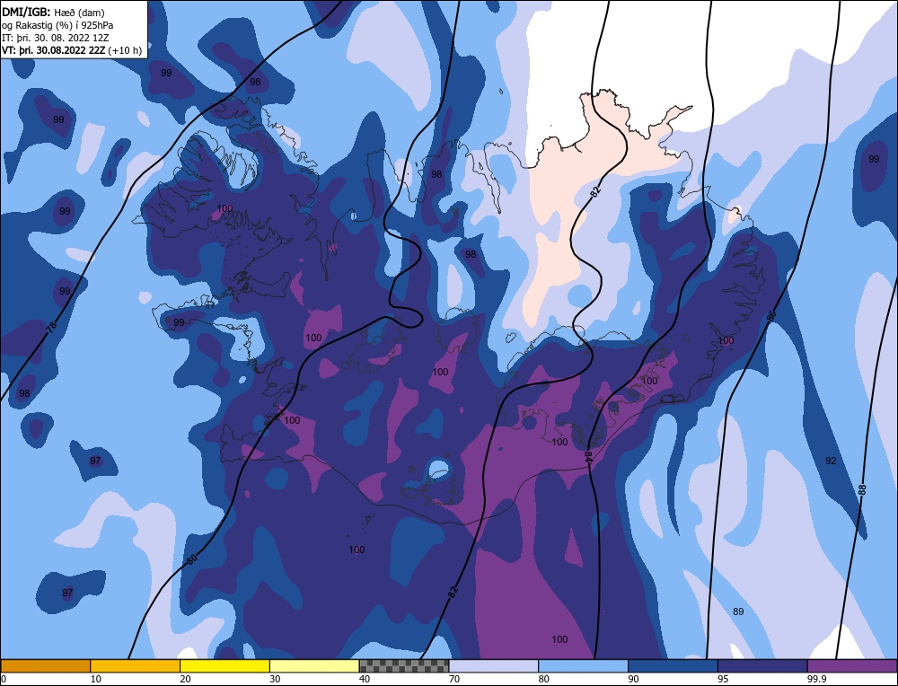
Task: Click the medium blue 90–95 legend swatch
Action: tap(673, 665)
